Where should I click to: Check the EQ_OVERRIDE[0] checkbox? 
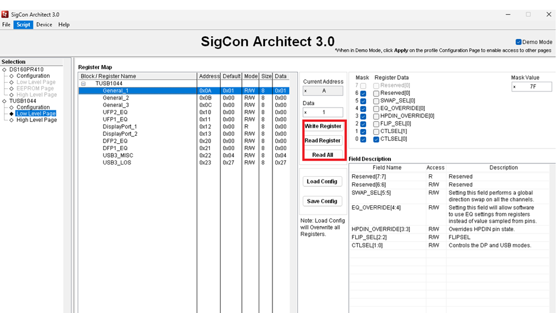tap(376, 108)
